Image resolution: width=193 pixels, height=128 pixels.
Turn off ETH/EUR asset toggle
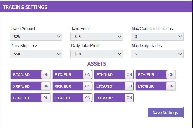pos(171,75)
